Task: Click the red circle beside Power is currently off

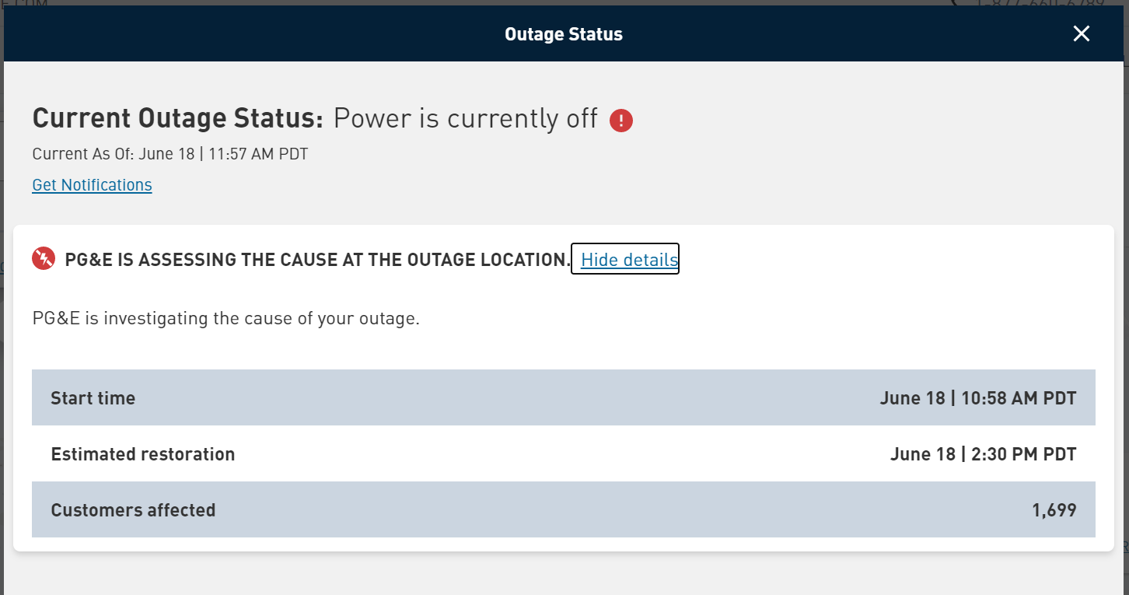Action: pyautogui.click(x=620, y=120)
